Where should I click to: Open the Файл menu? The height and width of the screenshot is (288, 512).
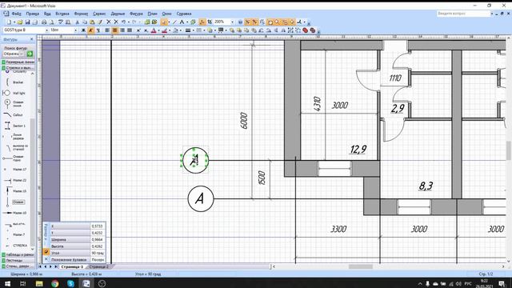pos(16,14)
